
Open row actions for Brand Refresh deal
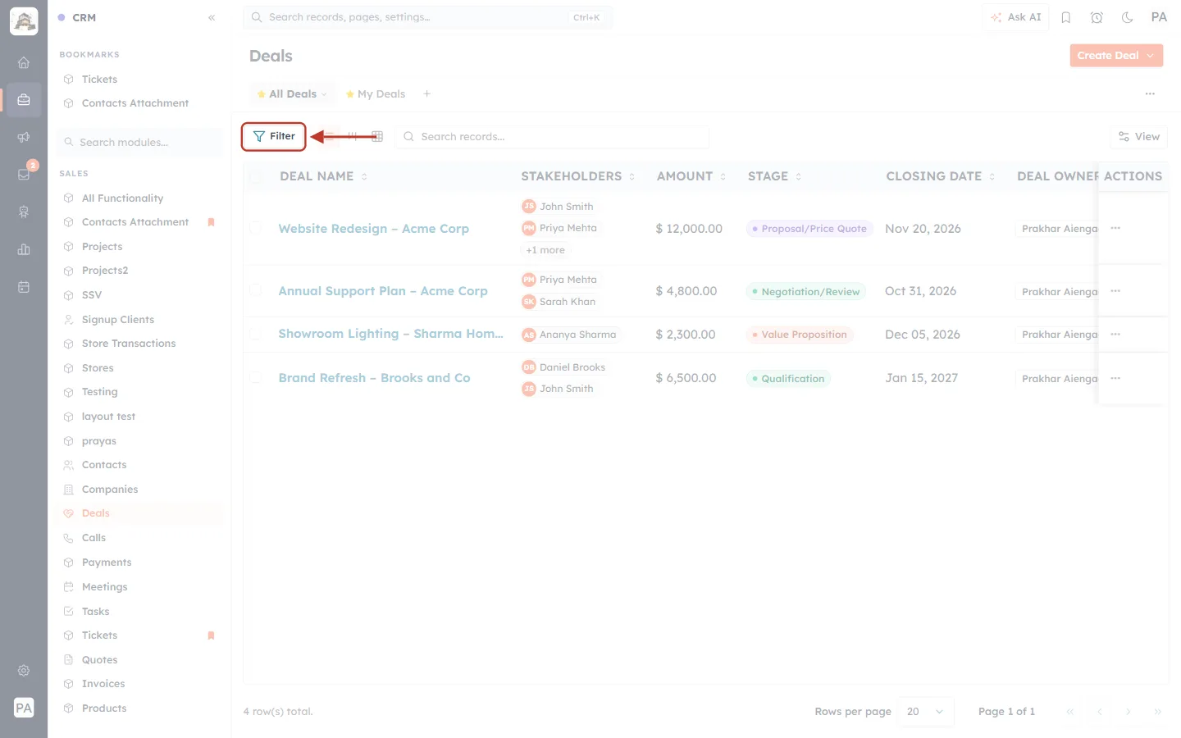[x=1115, y=378]
